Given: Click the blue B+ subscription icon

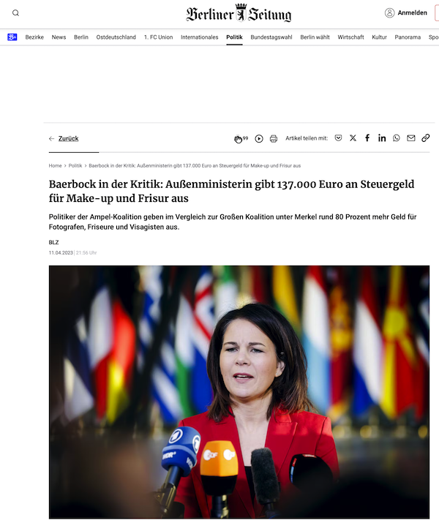Looking at the screenshot, I should click(12, 37).
